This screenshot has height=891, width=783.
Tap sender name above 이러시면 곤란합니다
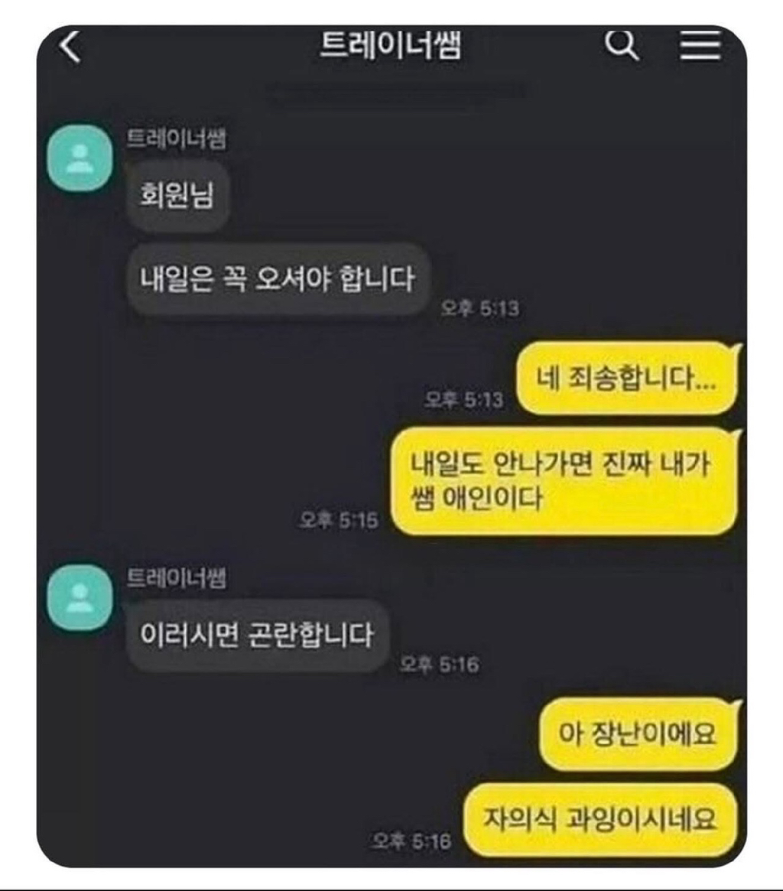176,578
